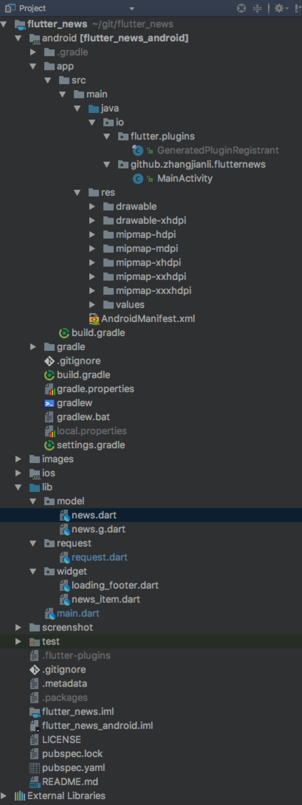Collapse the model folder arrow
The image size is (302, 805).
click(x=33, y=501)
